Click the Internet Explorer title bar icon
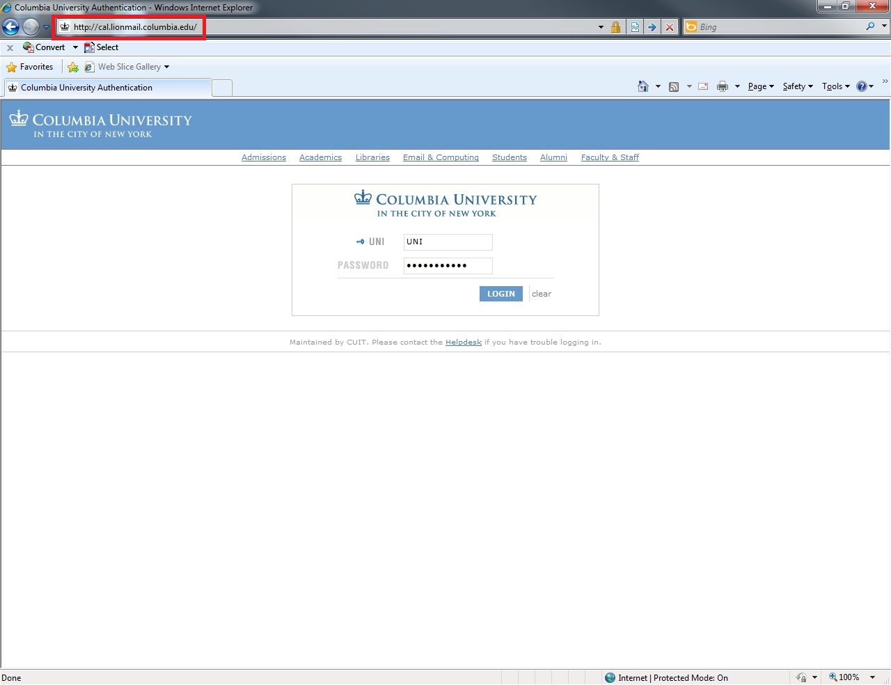 (x=7, y=8)
